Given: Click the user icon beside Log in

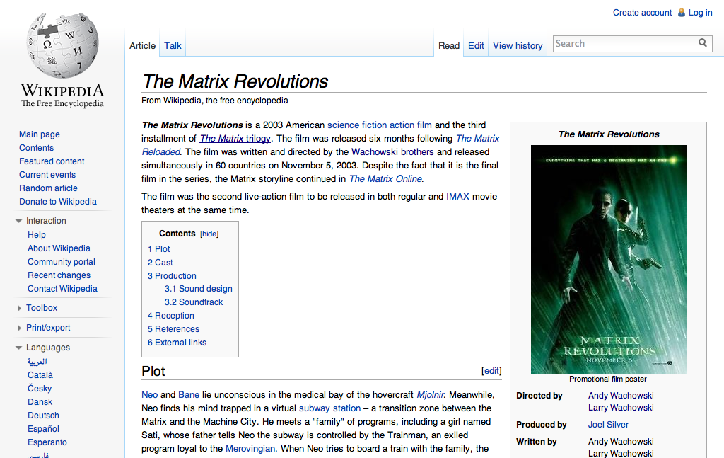Looking at the screenshot, I should pyautogui.click(x=682, y=13).
